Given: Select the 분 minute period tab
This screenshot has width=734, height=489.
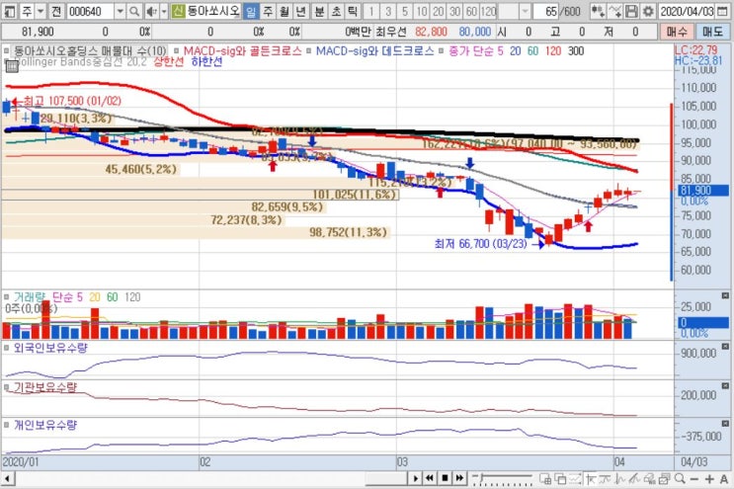Looking at the screenshot, I should (x=319, y=11).
